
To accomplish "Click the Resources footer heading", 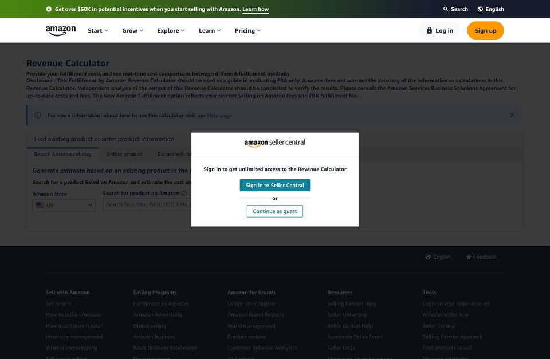I will click(x=340, y=293).
